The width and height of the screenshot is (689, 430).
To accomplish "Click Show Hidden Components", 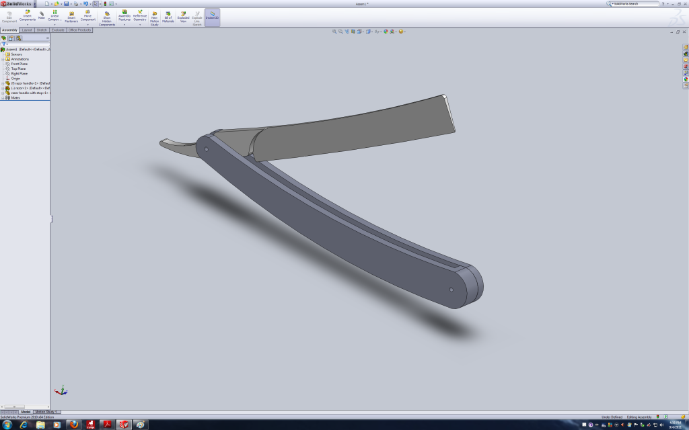I will 107,18.
